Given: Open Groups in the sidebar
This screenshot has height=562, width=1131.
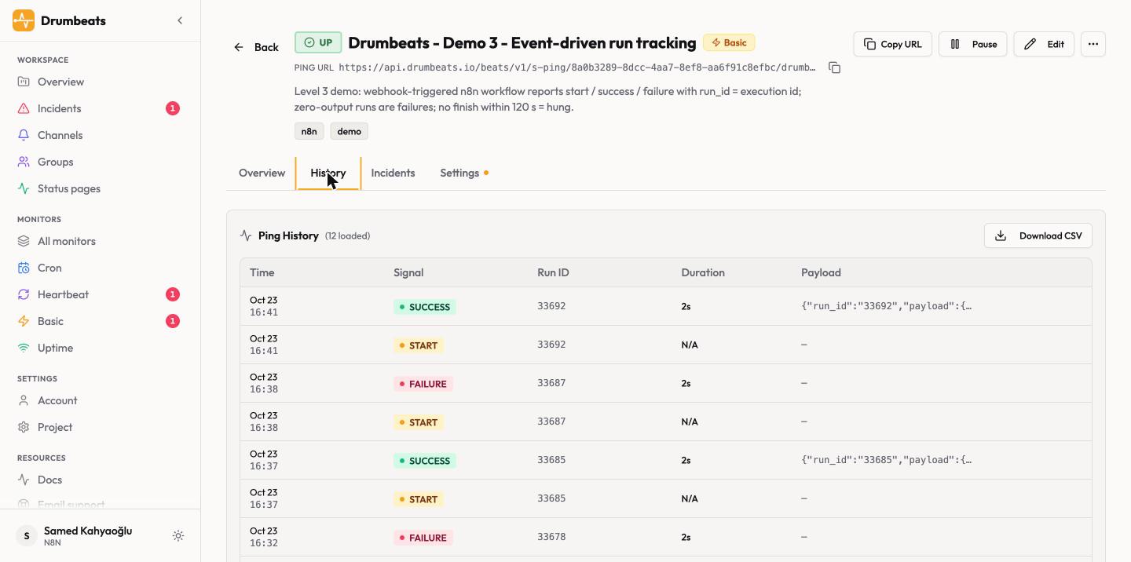Looking at the screenshot, I should tap(55, 162).
